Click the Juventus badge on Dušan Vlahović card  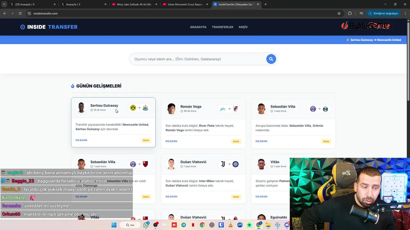click(x=223, y=164)
